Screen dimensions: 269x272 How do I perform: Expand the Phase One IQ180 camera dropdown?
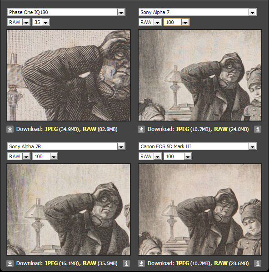66,12
